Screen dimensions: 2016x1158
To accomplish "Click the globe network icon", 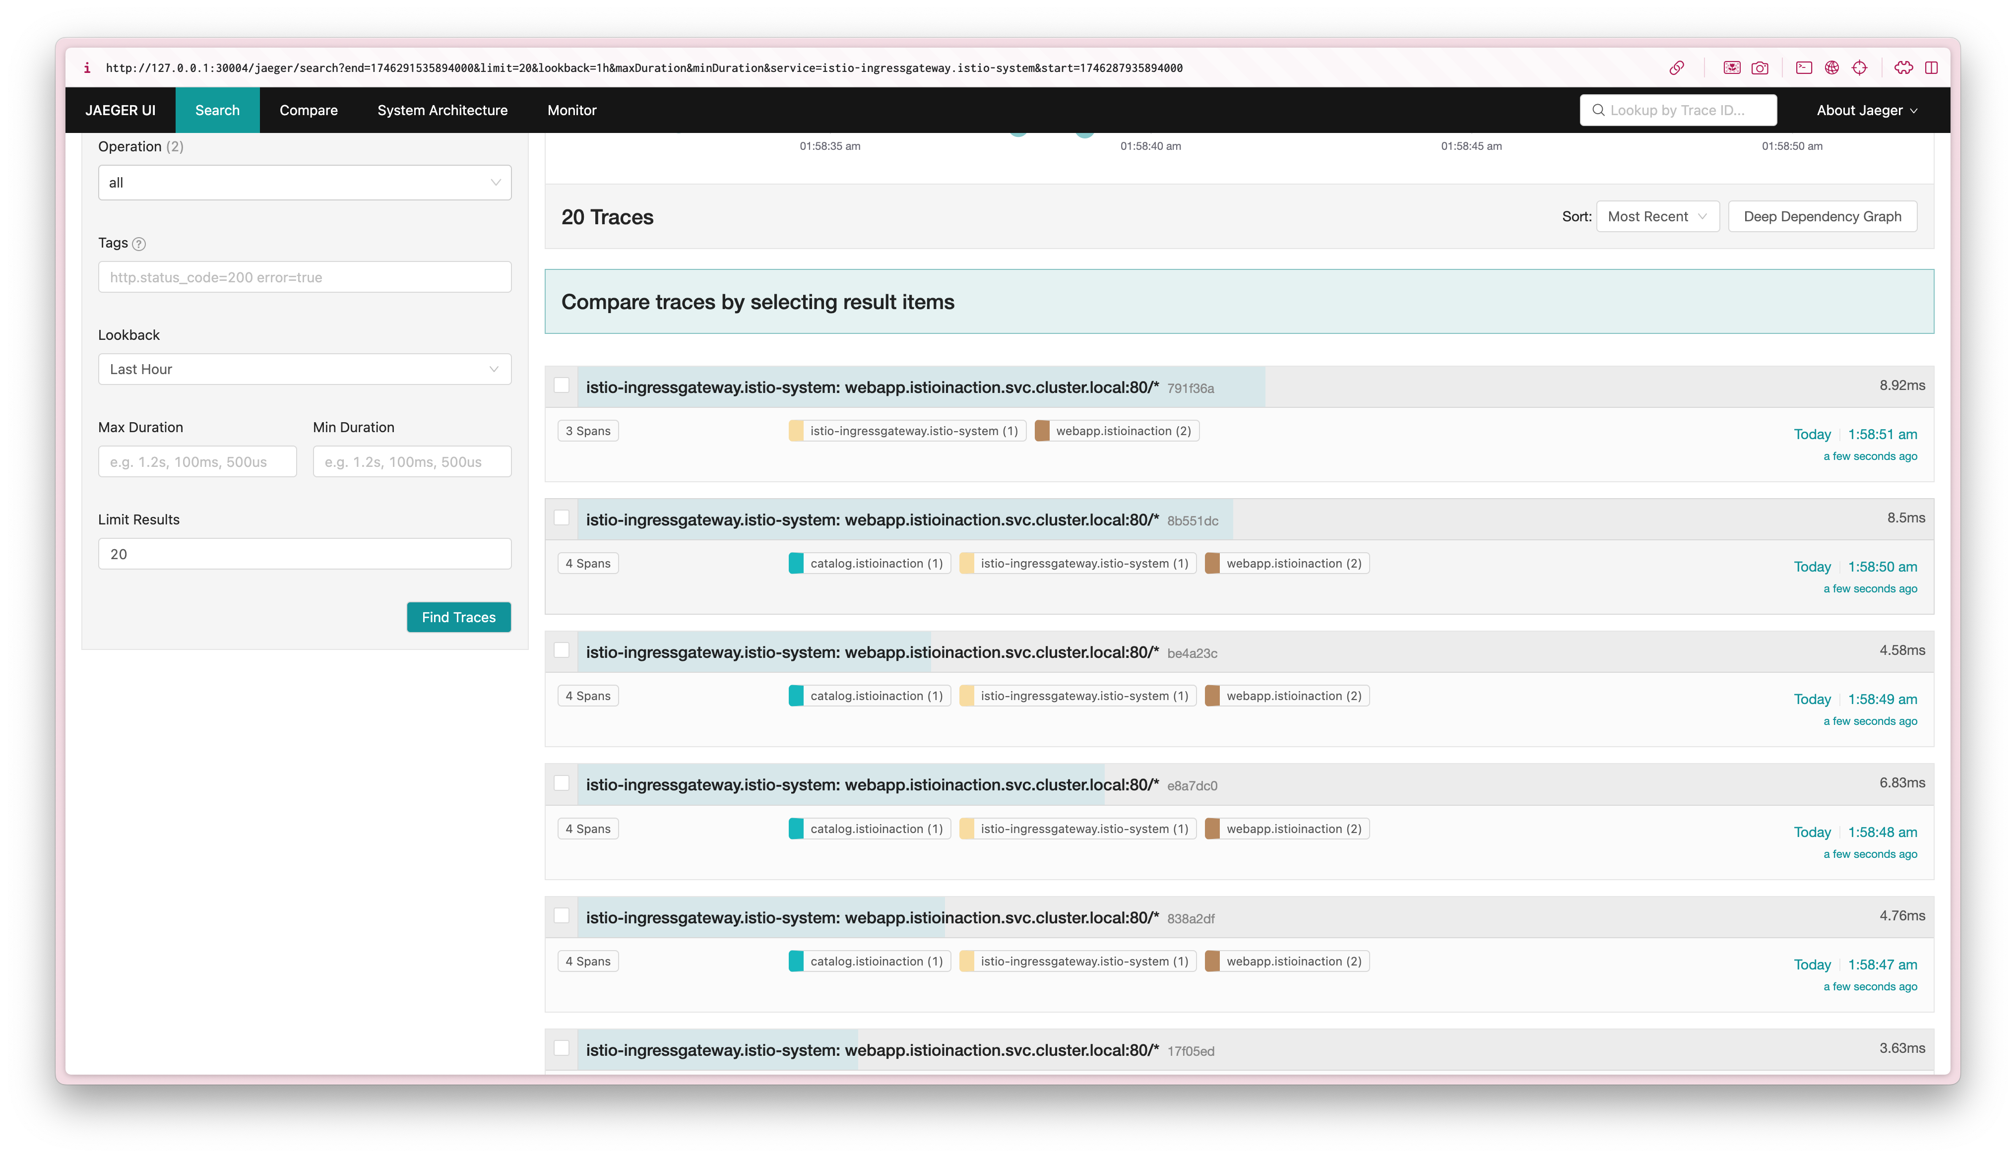I will (x=1831, y=67).
